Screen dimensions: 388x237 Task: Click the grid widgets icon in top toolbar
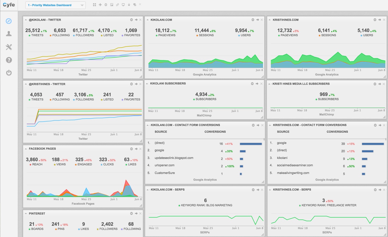coord(94,5)
